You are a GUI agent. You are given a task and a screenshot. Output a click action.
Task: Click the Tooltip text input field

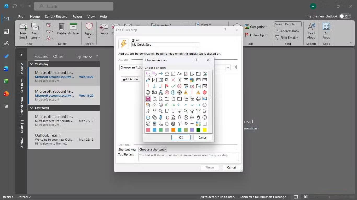click(x=188, y=157)
